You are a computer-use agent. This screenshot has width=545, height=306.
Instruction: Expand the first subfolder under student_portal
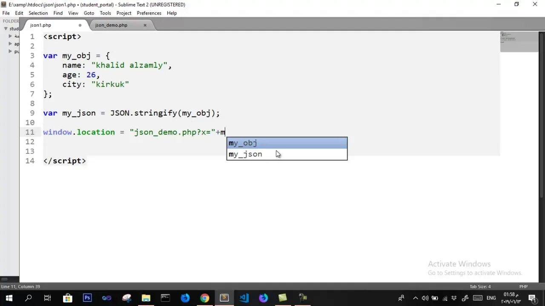click(10, 36)
